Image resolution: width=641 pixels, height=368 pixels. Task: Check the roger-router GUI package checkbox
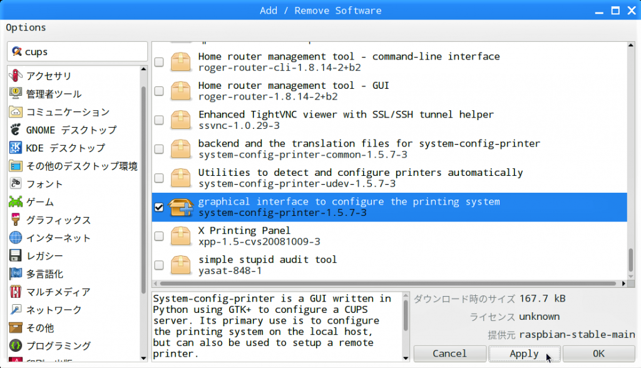click(x=159, y=91)
